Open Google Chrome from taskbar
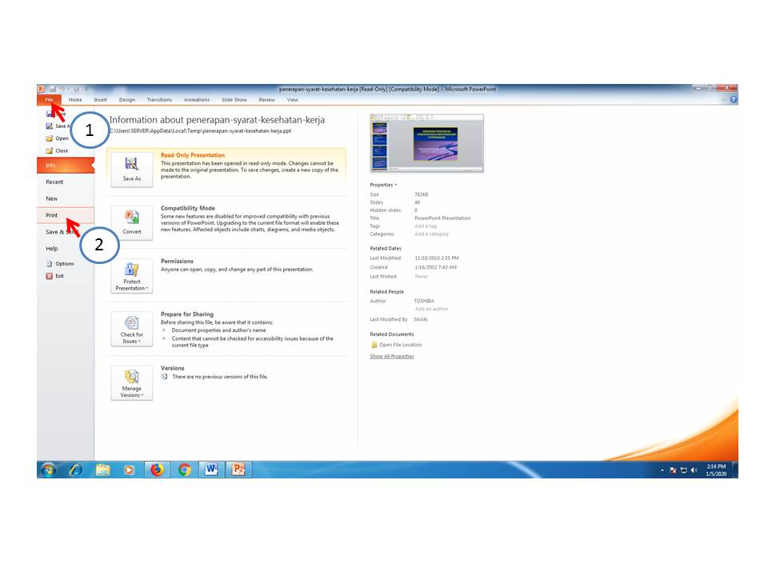Viewport: 768px width, 576px height. click(185, 470)
